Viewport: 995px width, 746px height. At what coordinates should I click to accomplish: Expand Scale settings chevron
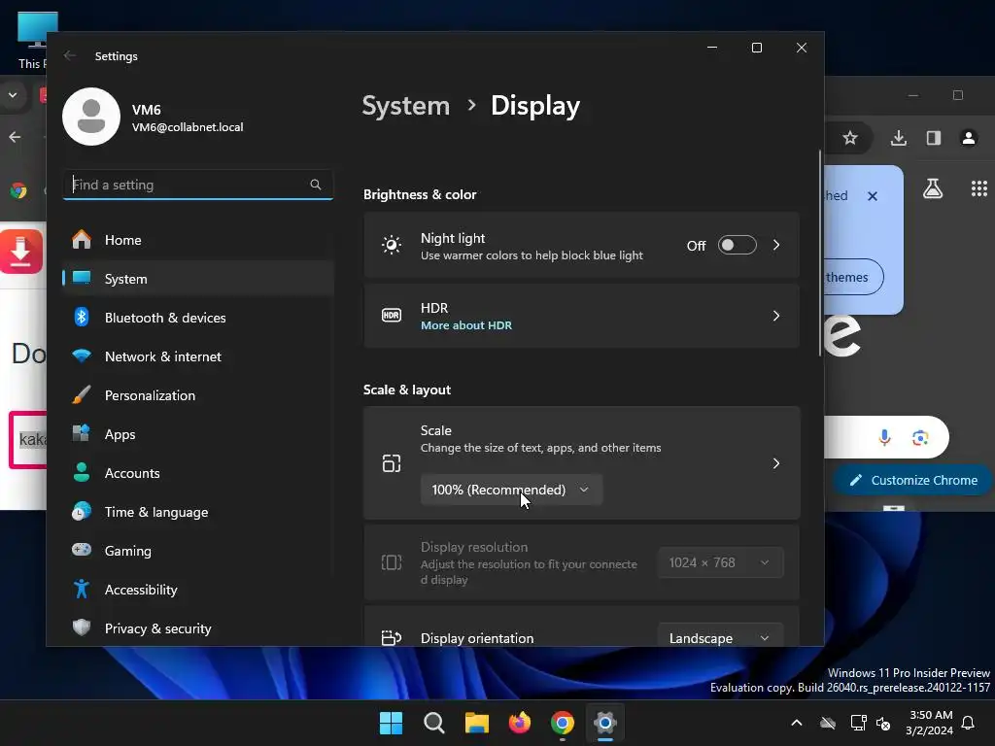[776, 463]
